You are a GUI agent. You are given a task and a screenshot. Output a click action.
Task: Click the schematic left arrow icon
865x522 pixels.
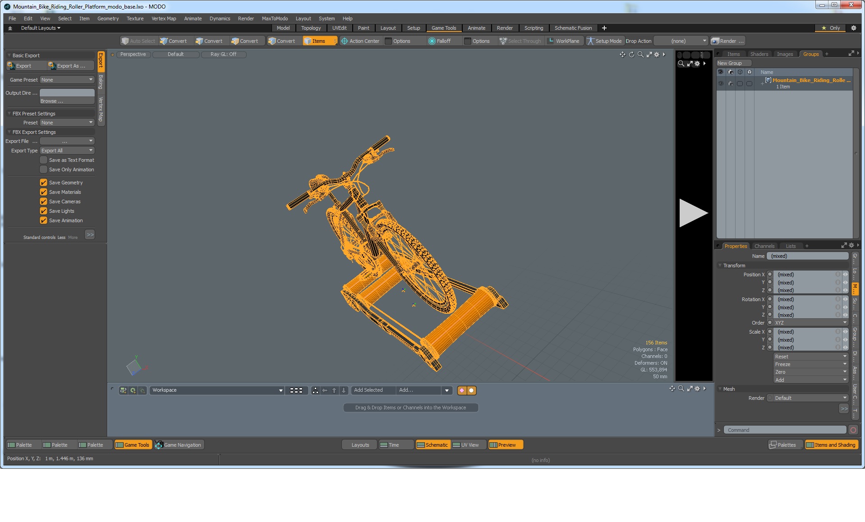coord(325,390)
